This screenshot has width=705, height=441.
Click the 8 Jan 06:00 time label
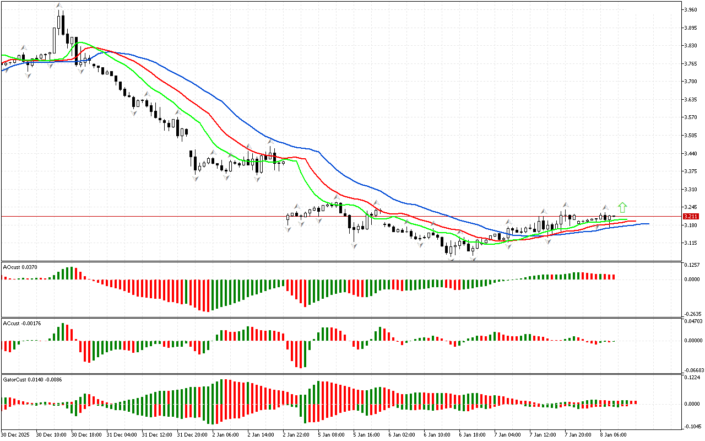[x=614, y=434]
